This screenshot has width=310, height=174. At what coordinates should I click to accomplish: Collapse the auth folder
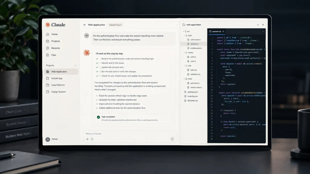(x=184, y=36)
